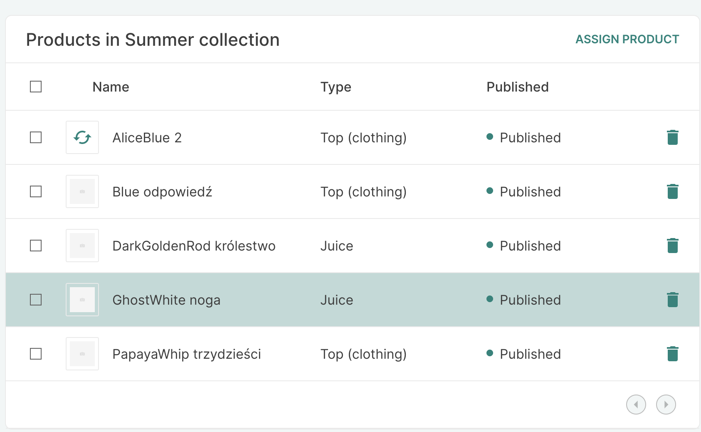701x432 pixels.
Task: Click the Type column header
Action: 336,87
